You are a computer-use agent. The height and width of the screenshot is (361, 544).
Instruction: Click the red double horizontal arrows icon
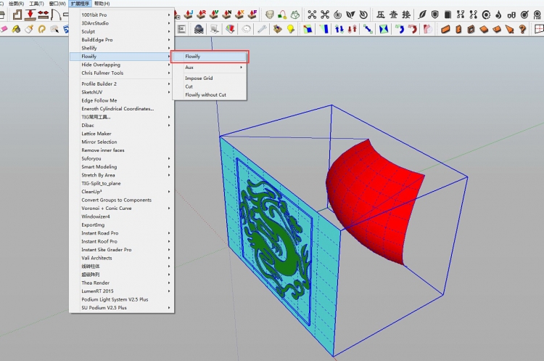point(44,15)
